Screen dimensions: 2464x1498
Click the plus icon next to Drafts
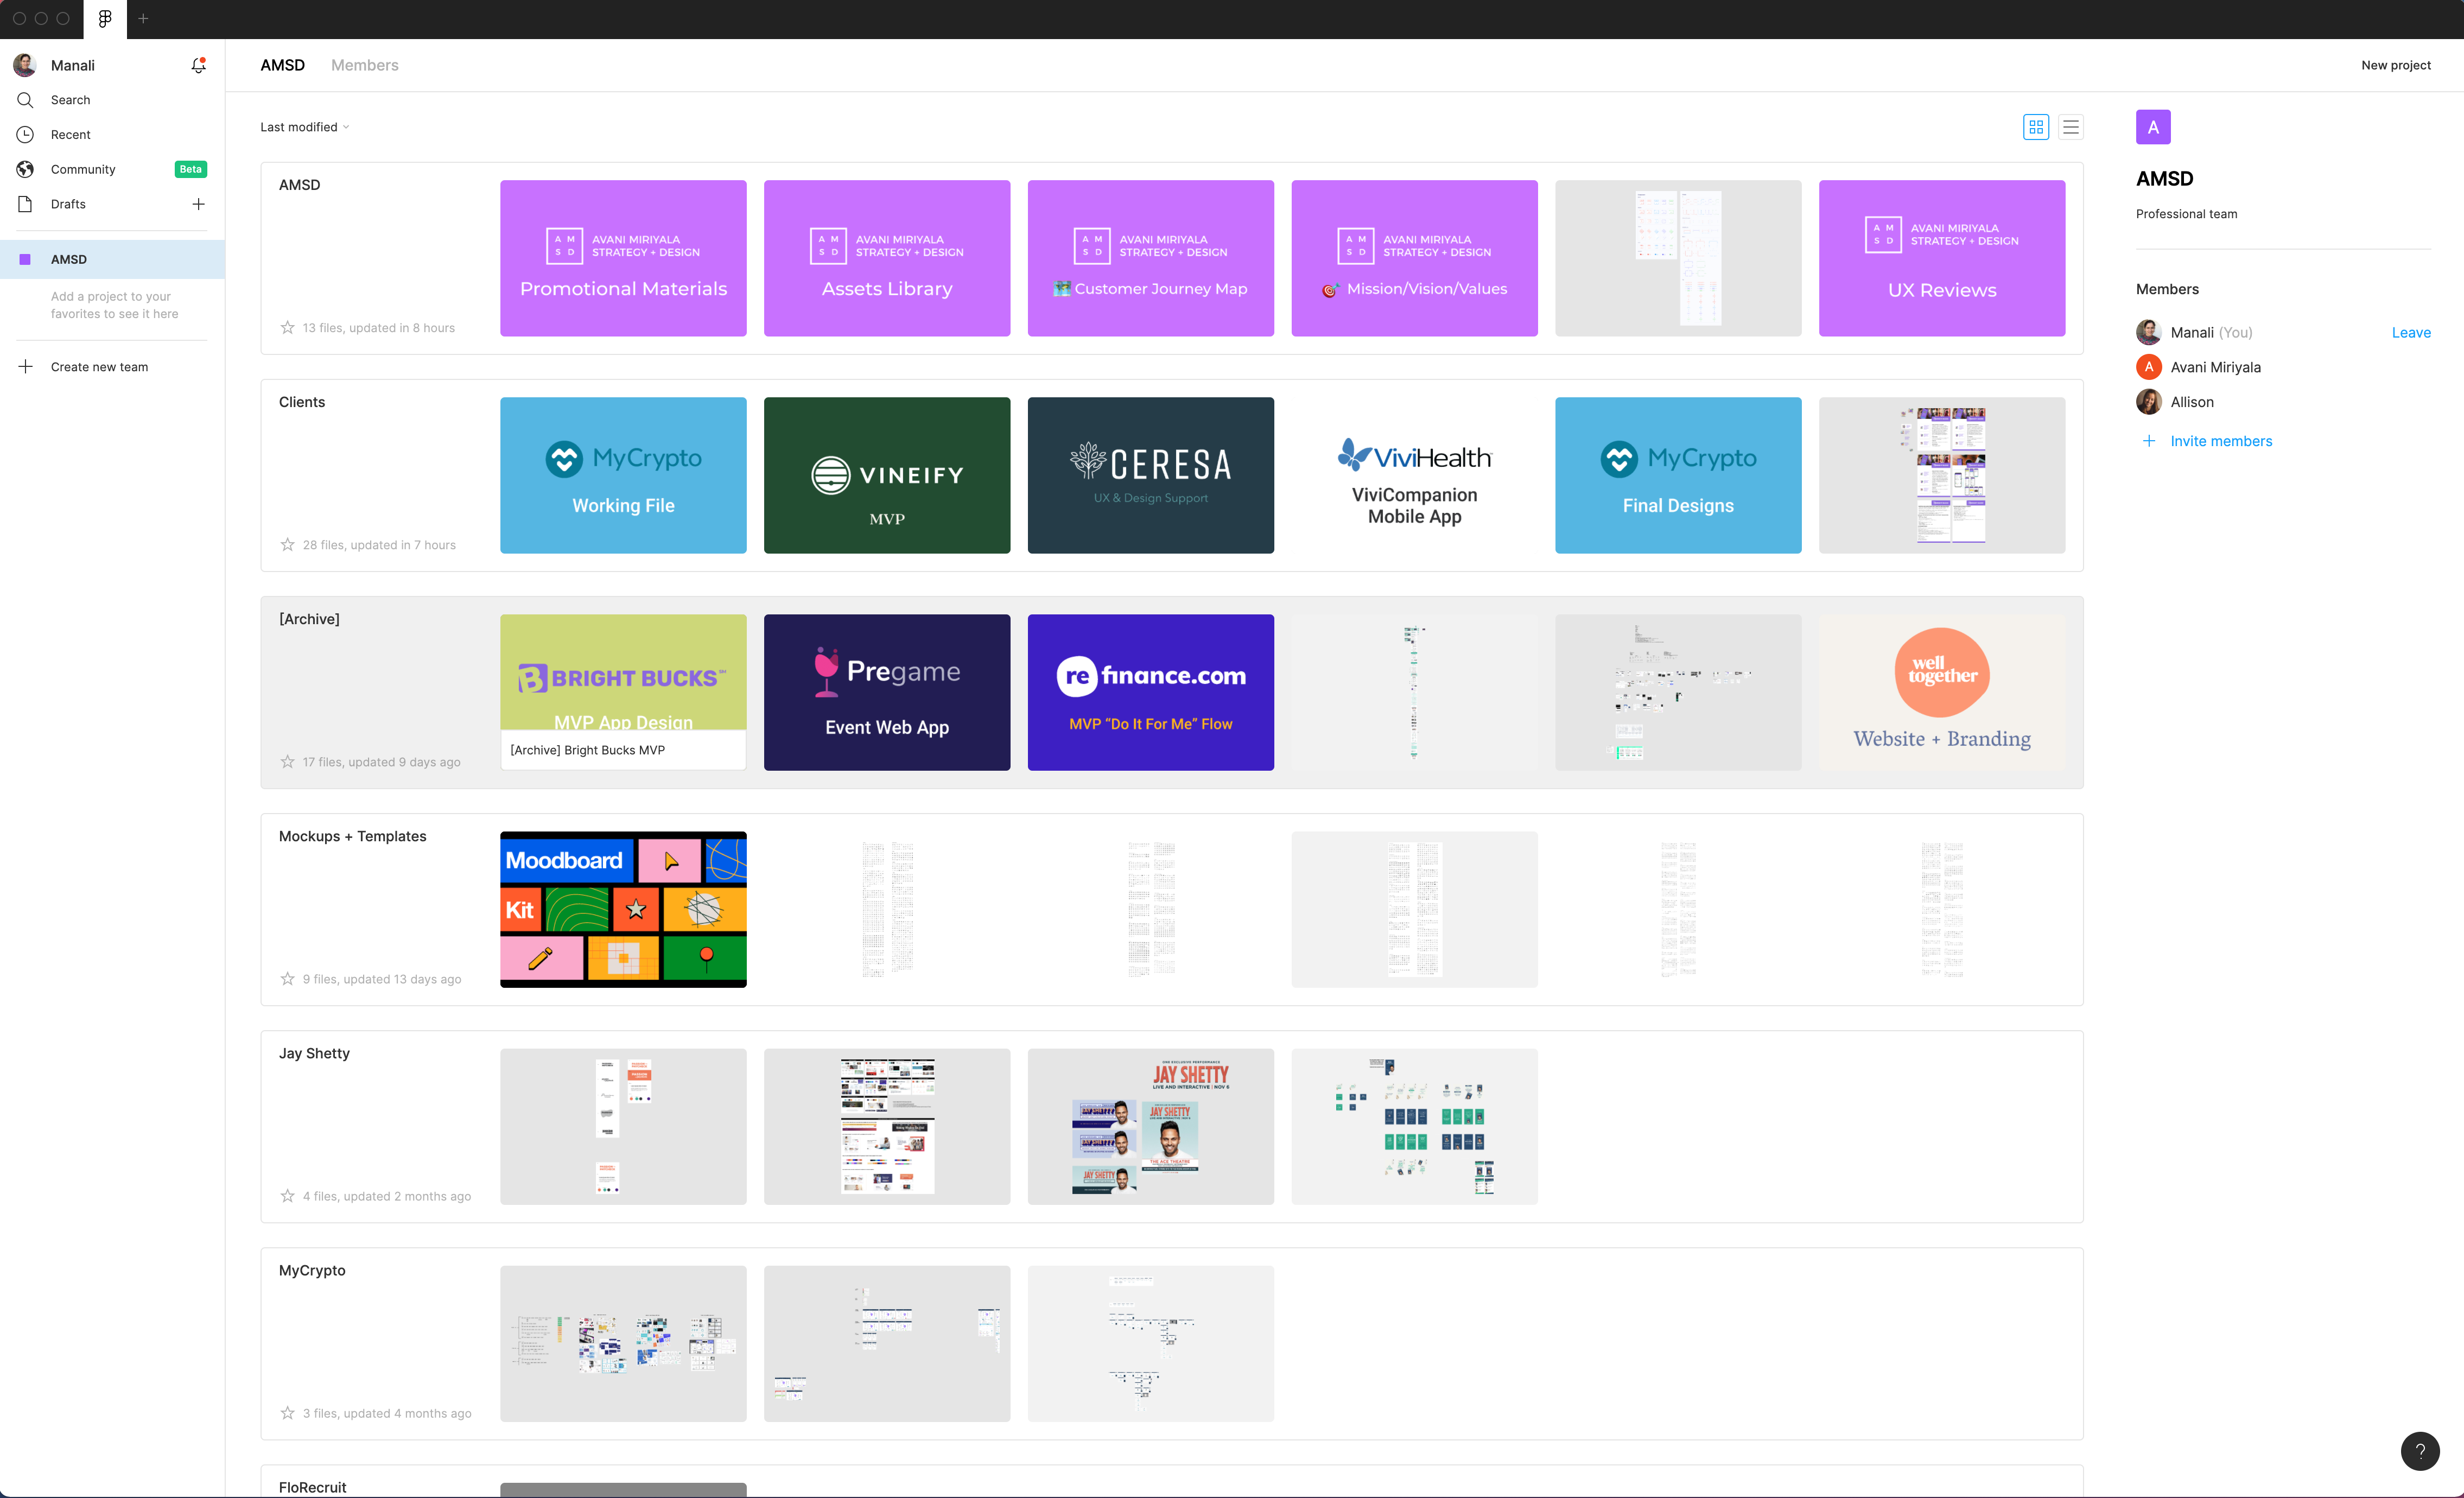(x=198, y=204)
